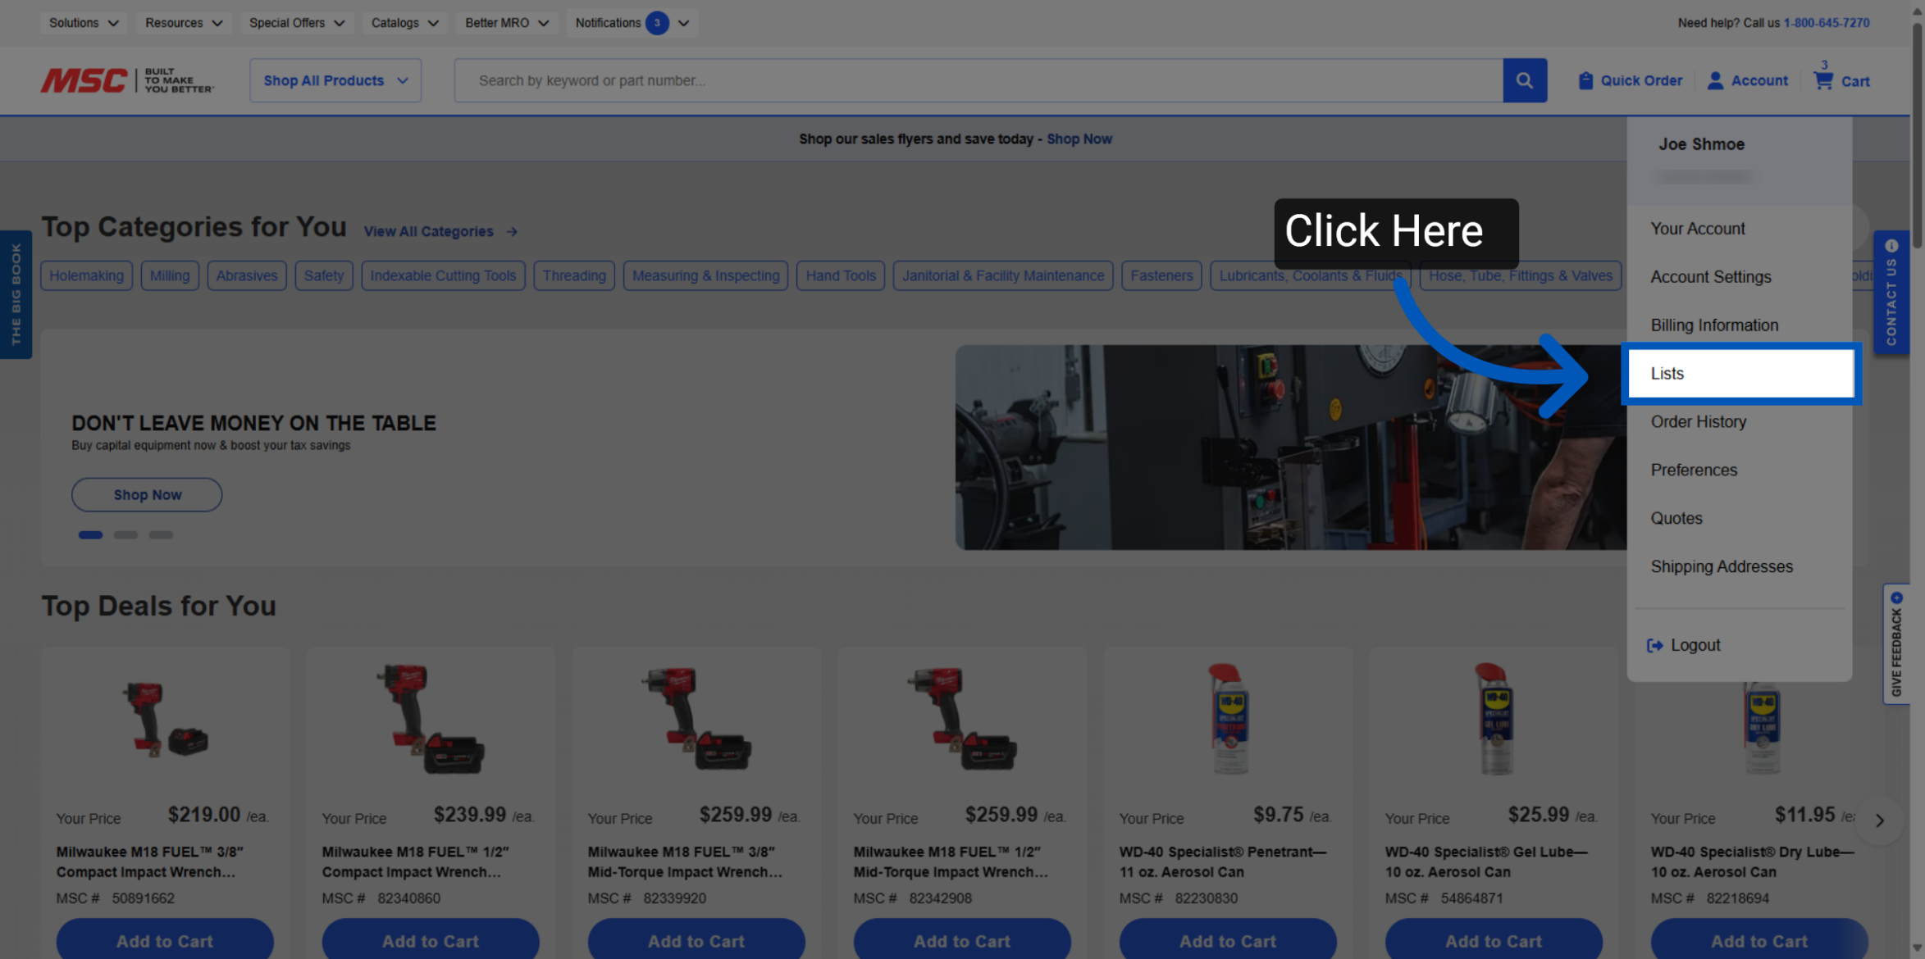Screen dimensions: 1925x959
Task: Add $219.00 Milwaukee wrench to cart
Action: coord(165,941)
